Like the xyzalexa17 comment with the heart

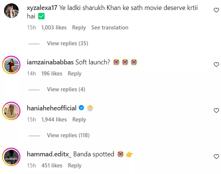[216, 11]
